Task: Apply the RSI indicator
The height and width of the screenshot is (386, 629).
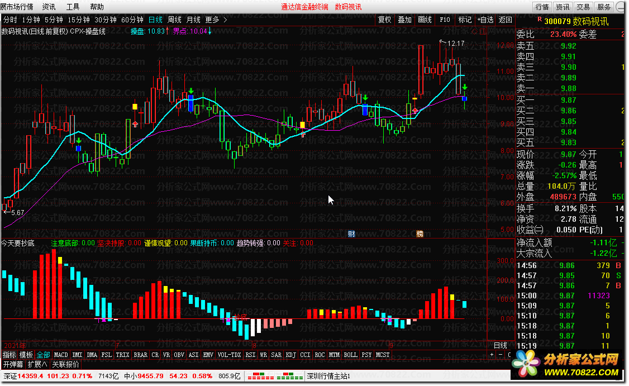Action: click(x=250, y=355)
